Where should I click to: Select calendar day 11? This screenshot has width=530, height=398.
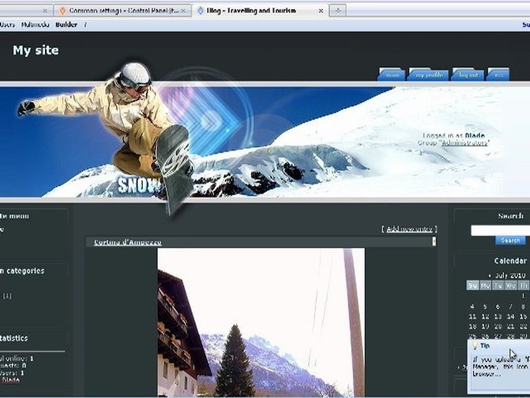[x=473, y=316]
